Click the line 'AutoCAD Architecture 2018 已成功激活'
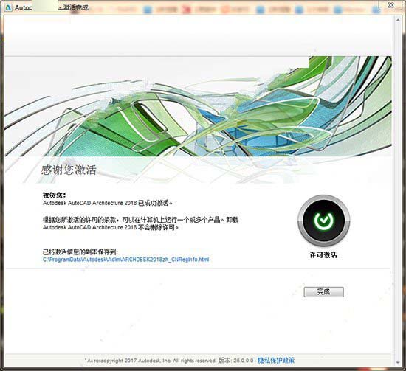The image size is (406, 371). pyautogui.click(x=108, y=203)
